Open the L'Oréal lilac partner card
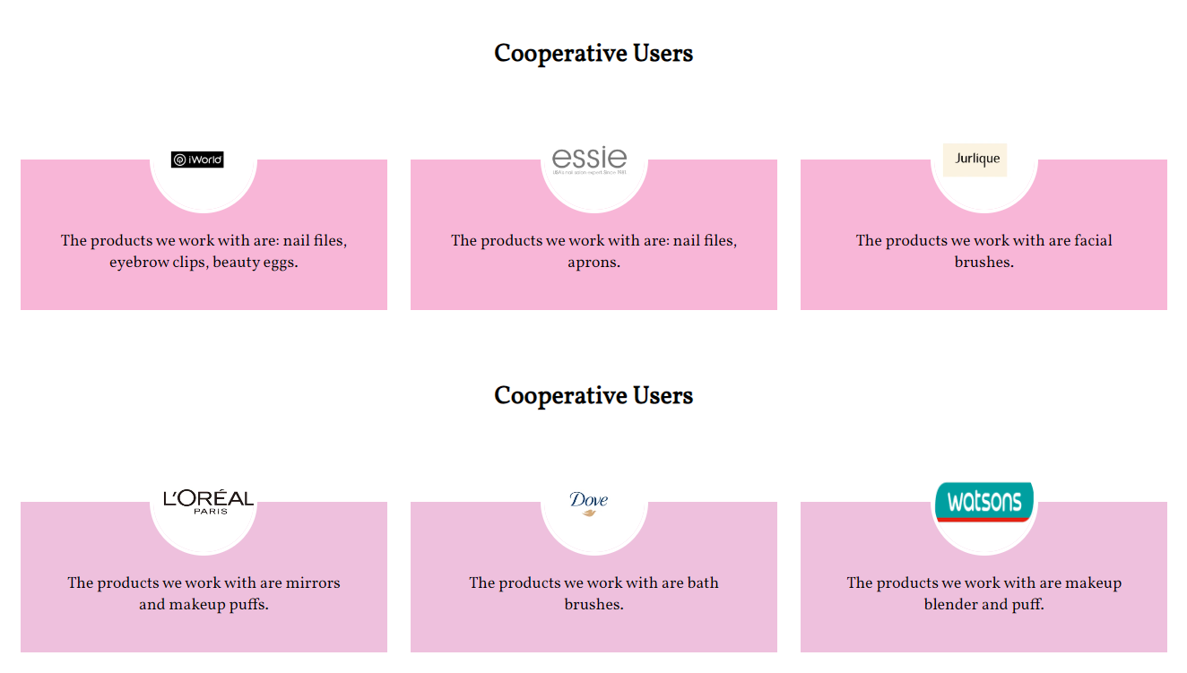 (x=204, y=577)
